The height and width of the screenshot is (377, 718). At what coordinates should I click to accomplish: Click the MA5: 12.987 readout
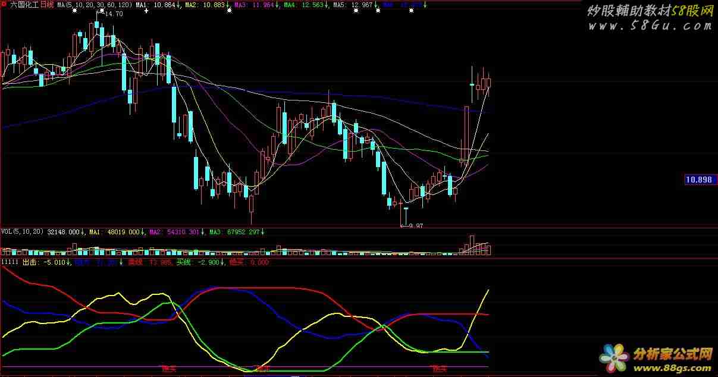point(353,5)
